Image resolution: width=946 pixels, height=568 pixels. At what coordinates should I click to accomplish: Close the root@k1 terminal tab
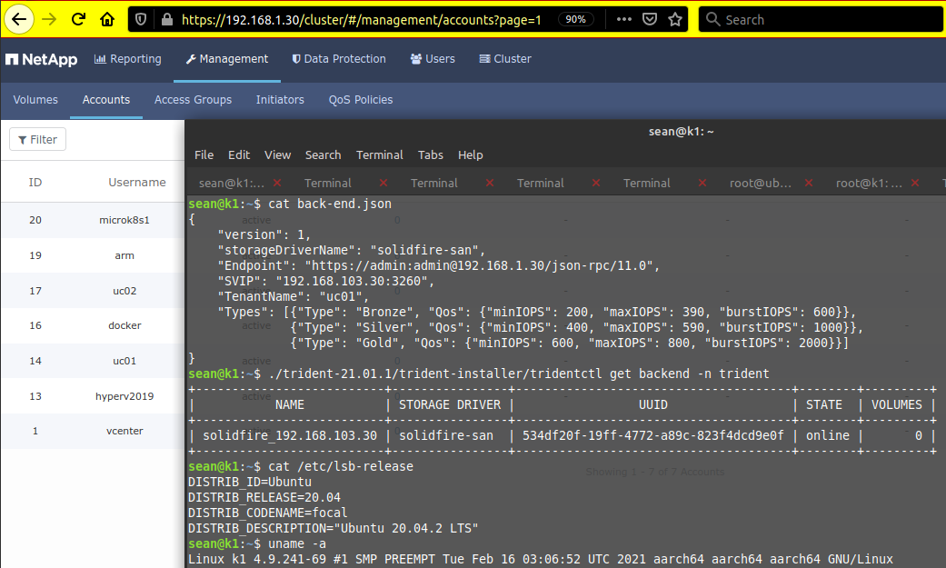[915, 183]
